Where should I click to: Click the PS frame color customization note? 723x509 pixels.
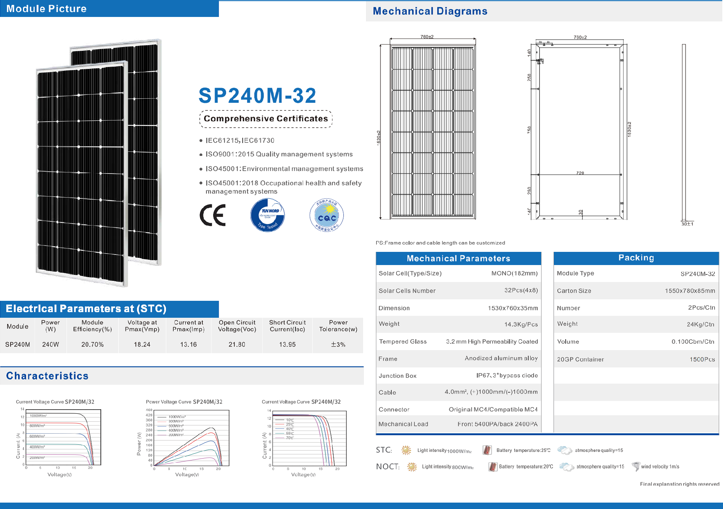[x=440, y=243]
